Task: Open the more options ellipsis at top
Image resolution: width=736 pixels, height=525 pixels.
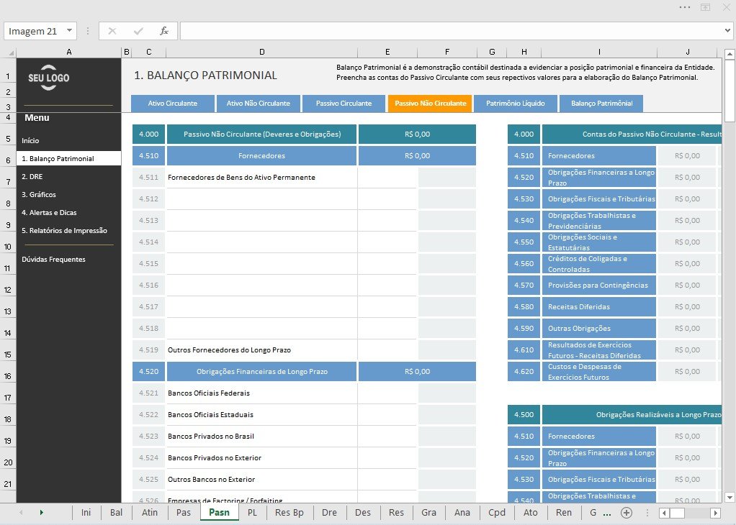Action: tap(684, 7)
